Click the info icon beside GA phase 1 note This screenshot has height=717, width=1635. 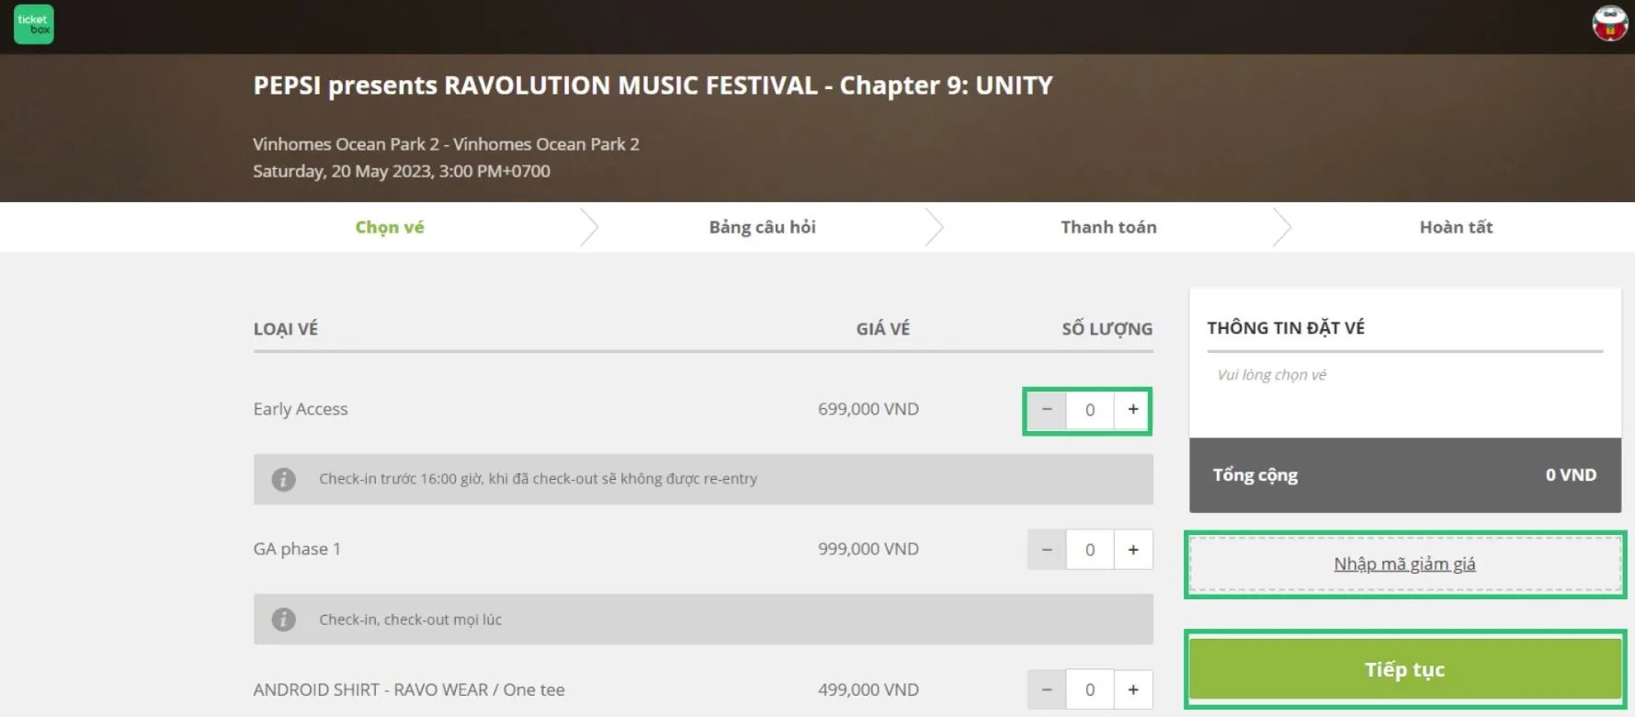[x=284, y=619]
